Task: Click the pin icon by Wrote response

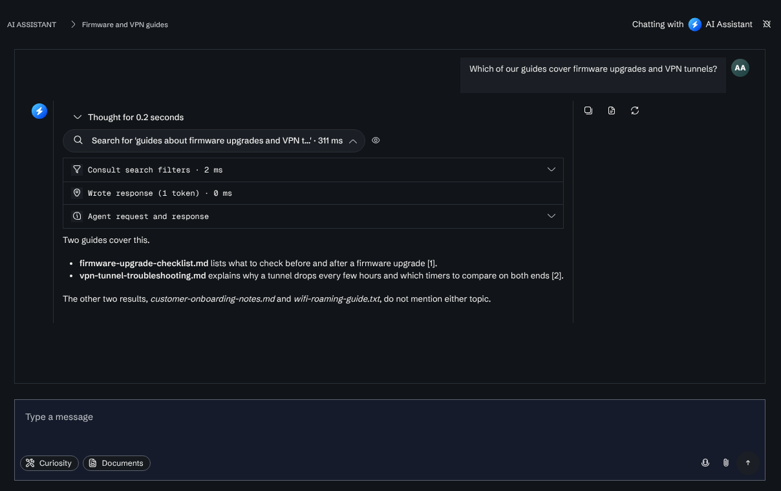Action: pos(77,193)
